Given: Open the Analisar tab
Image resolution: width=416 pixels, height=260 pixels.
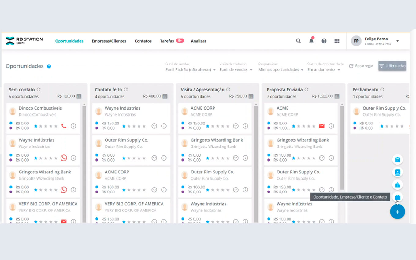Looking at the screenshot, I should coord(199,41).
